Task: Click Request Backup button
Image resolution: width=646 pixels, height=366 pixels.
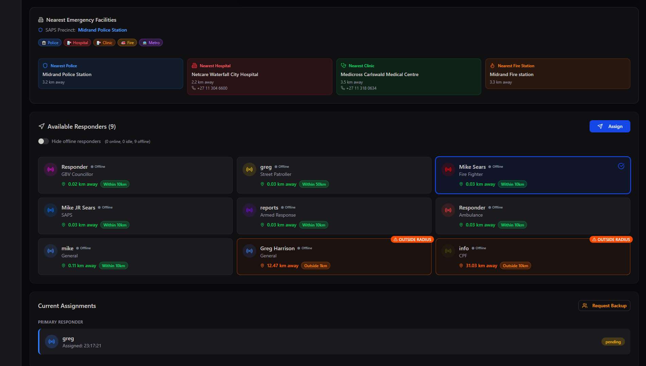Action: point(604,306)
